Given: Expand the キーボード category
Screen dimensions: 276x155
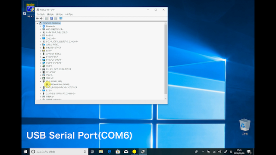Looking at the screenshot, I should (x=41, y=35).
